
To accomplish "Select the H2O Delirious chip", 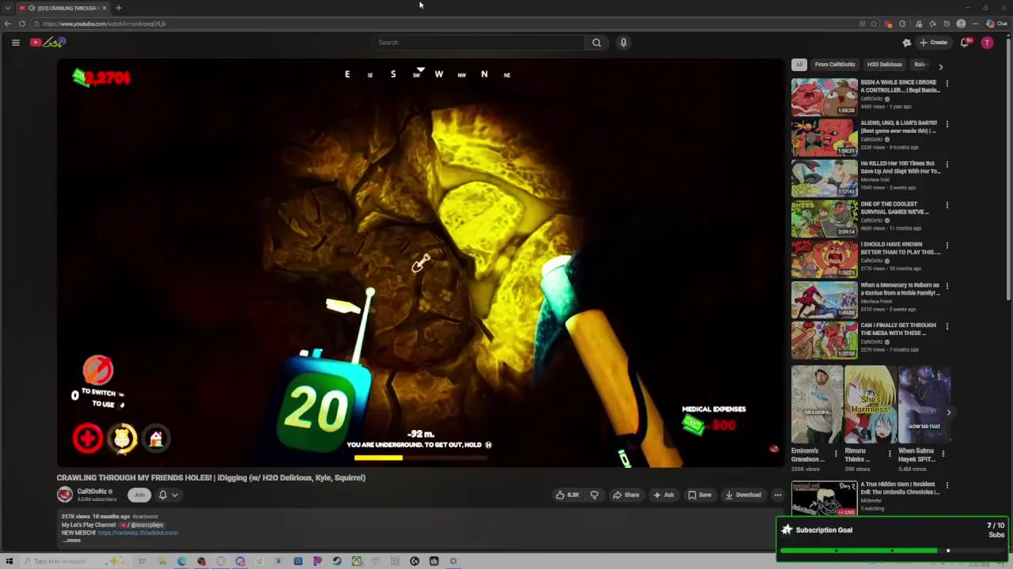I will tap(884, 65).
